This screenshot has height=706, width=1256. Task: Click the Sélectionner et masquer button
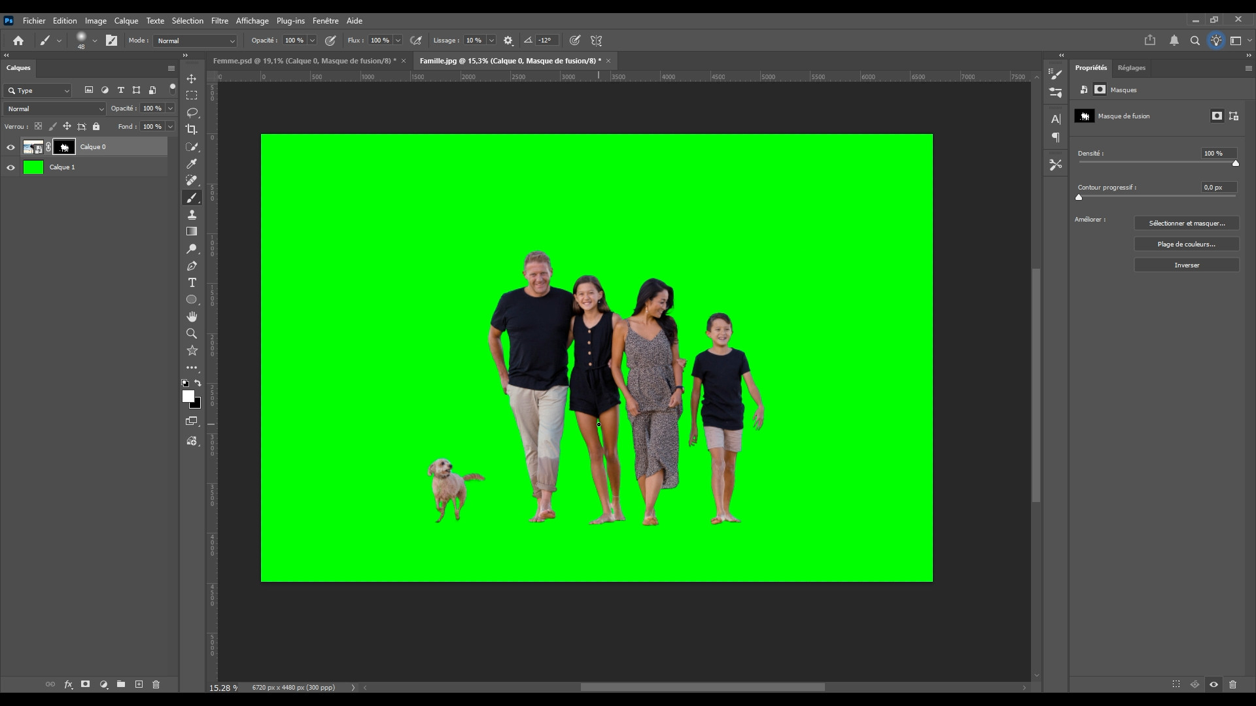1186,224
